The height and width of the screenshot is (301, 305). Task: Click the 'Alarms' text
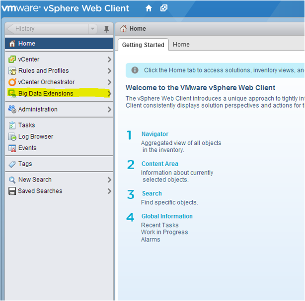pos(151,240)
